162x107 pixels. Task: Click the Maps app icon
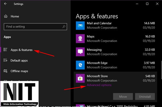[x=80, y=38]
